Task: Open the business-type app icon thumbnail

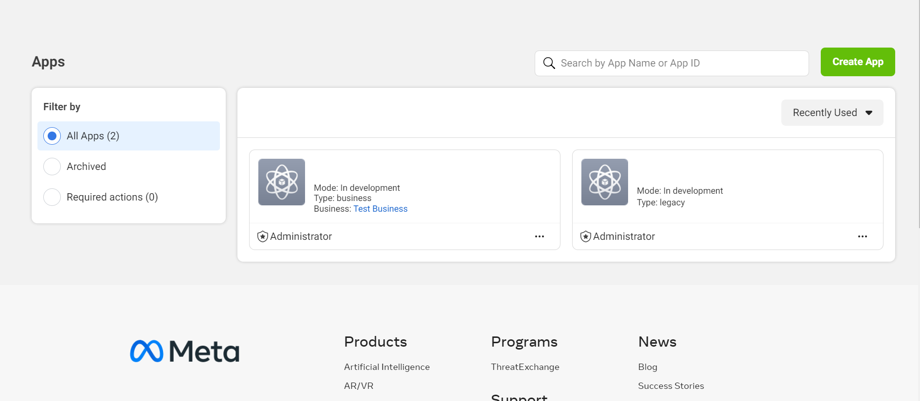Action: [x=282, y=182]
